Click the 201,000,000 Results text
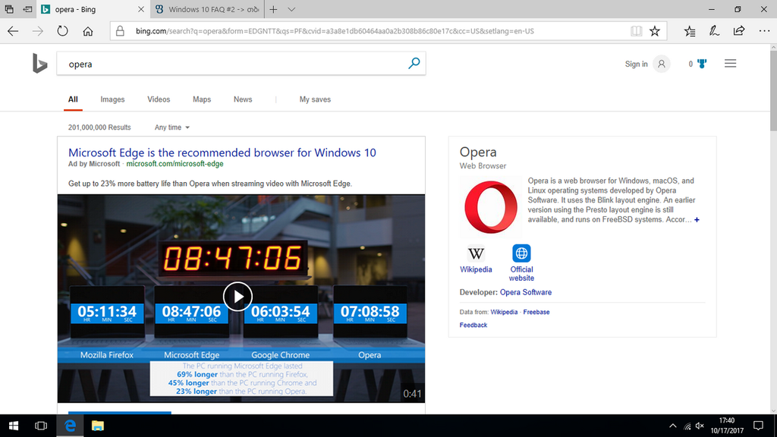 click(99, 127)
